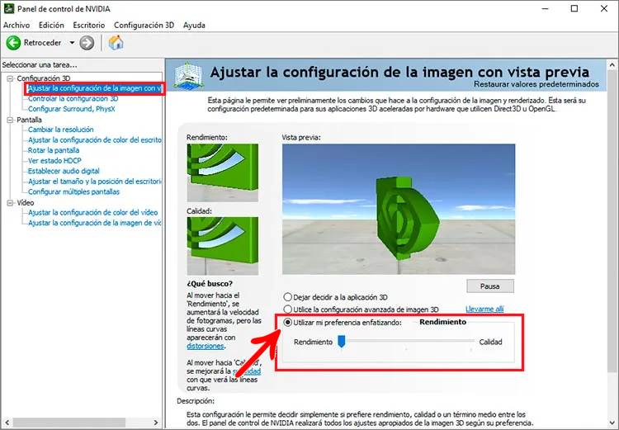Image resolution: width=619 pixels, height=430 pixels.
Task: Click the Calidad sample thumbnail
Action: pyautogui.click(x=223, y=246)
